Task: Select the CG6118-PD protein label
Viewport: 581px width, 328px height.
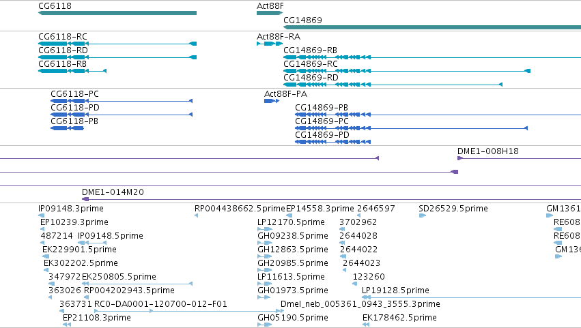Action: [75, 108]
